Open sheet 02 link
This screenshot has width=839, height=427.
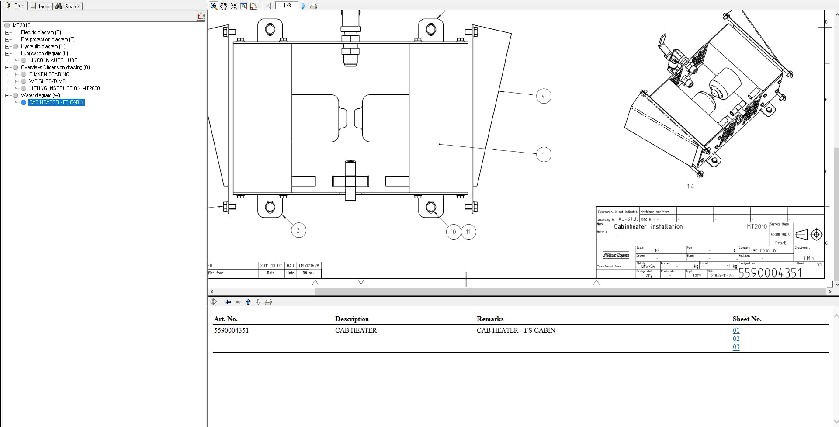coord(736,339)
